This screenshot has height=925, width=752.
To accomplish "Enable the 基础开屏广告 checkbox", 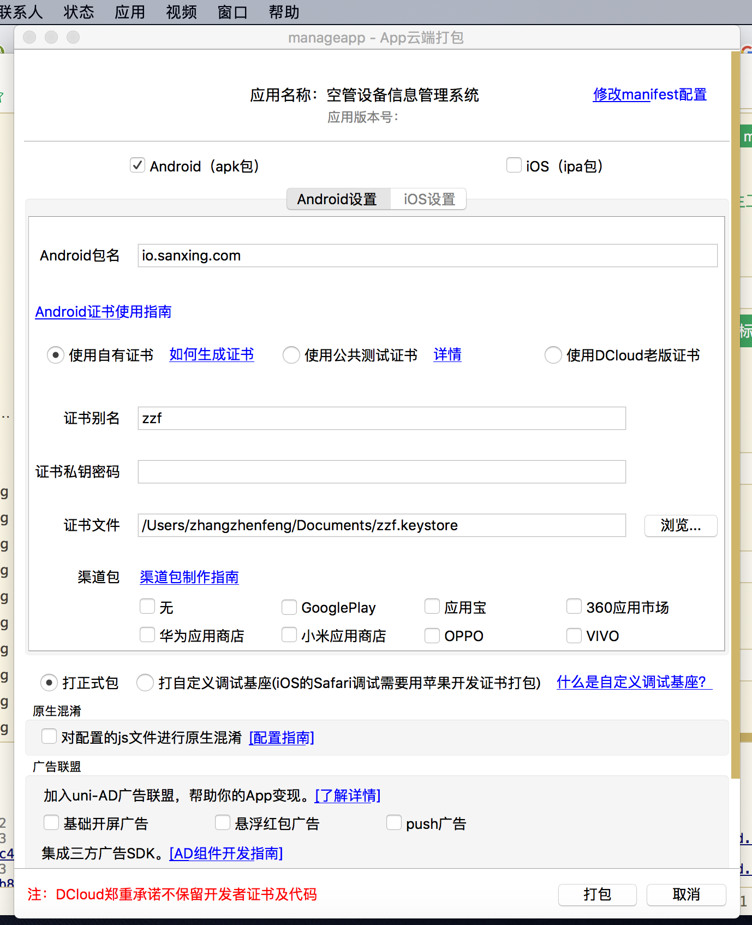I will 51,823.
